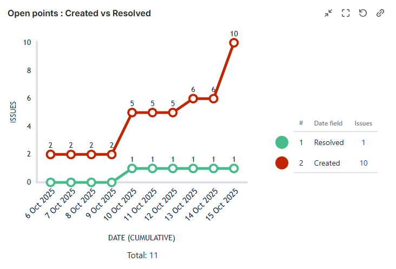The width and height of the screenshot is (396, 269).
Task: Open the Created issues count of 10
Action: point(364,163)
